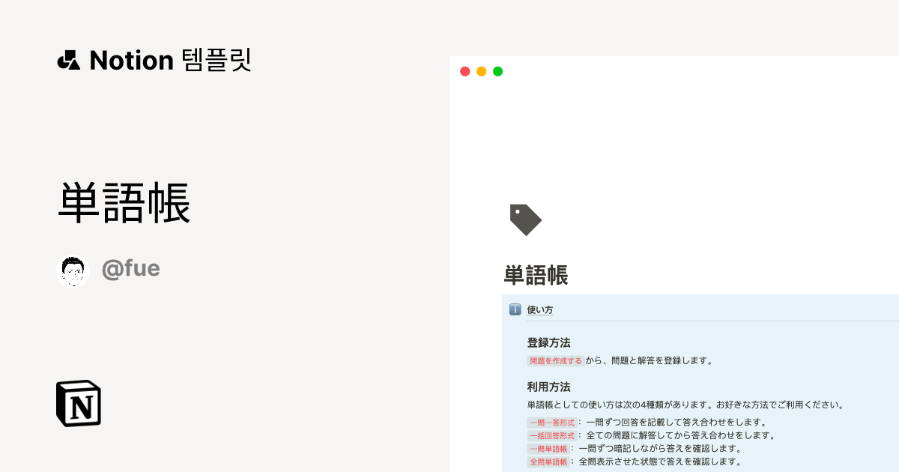The width and height of the screenshot is (899, 472).
Task: Click the tag page icon
Action: pyautogui.click(x=525, y=220)
